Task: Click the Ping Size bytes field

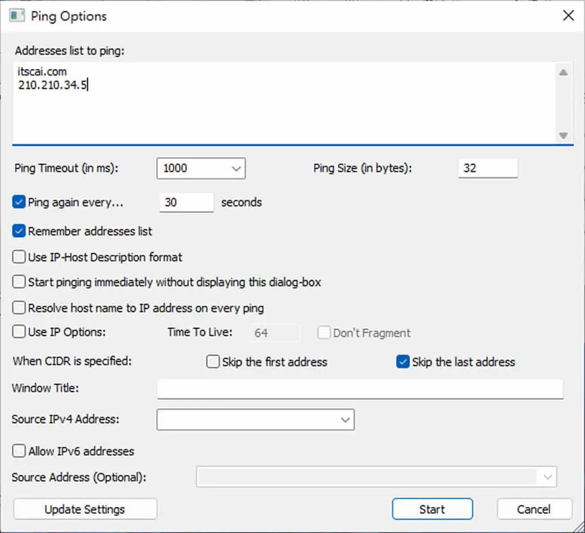Action: (488, 168)
